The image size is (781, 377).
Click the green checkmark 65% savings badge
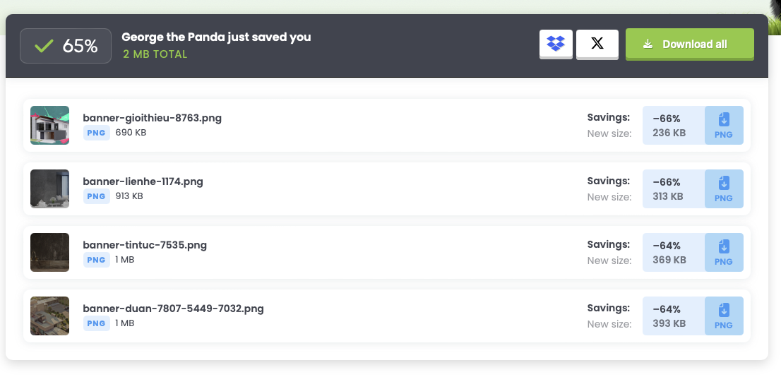(x=66, y=46)
